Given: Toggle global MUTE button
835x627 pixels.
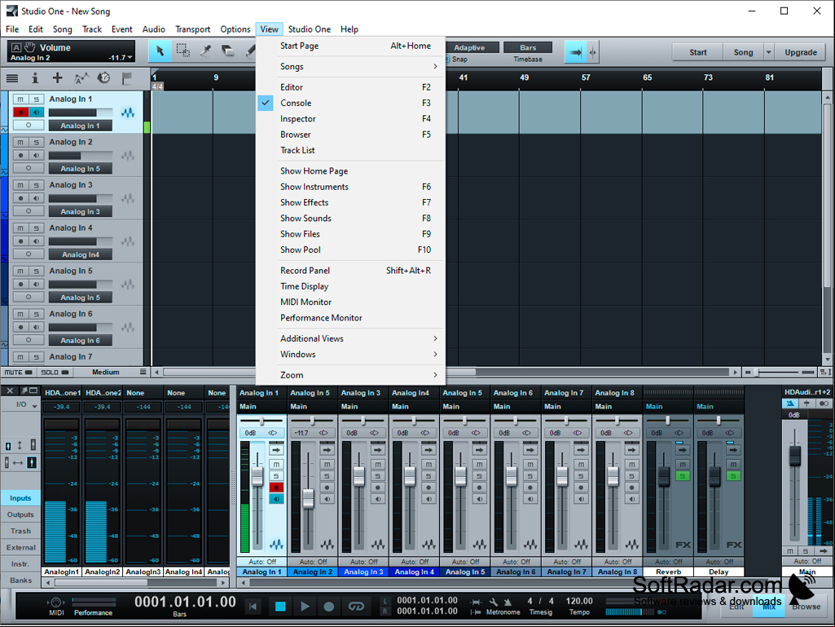Looking at the screenshot, I should [x=18, y=372].
